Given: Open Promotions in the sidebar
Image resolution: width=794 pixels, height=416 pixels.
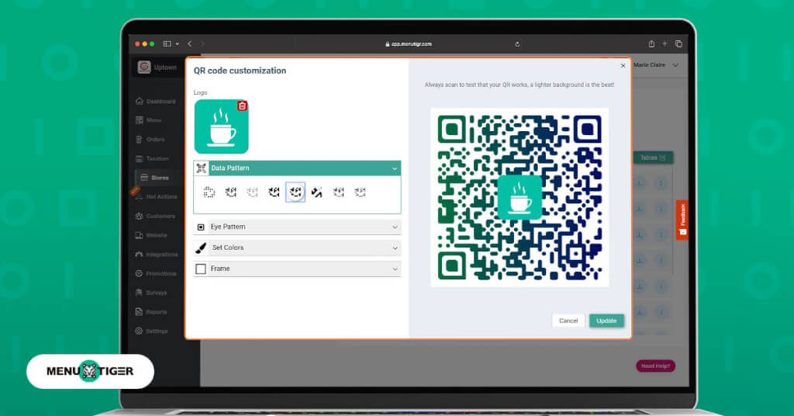Looking at the screenshot, I should coord(155,274).
